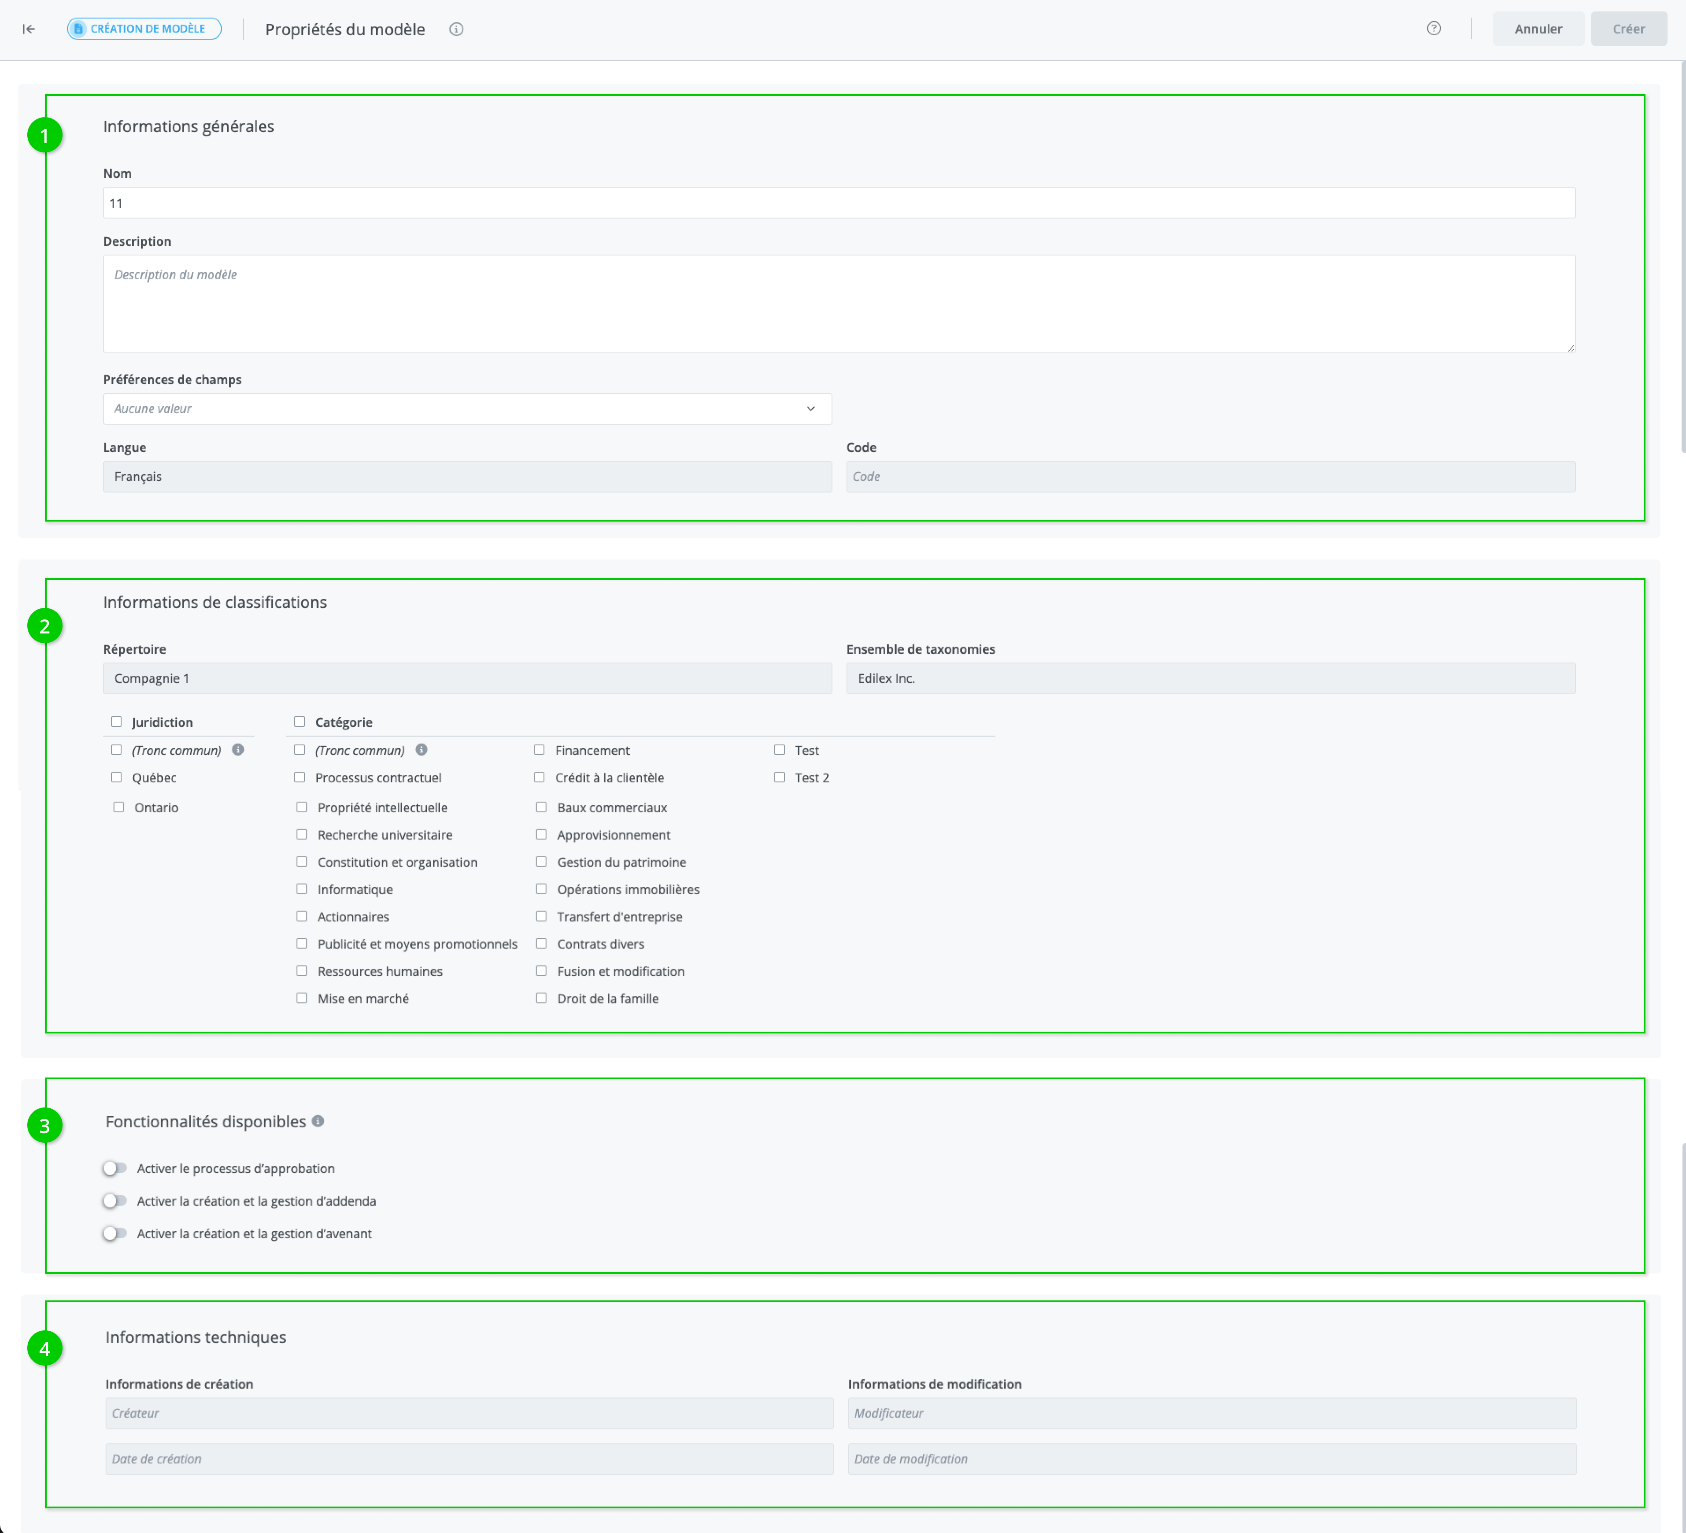Click green step 2 marker badge
Screen dimensions: 1686x1533
(x=44, y=626)
